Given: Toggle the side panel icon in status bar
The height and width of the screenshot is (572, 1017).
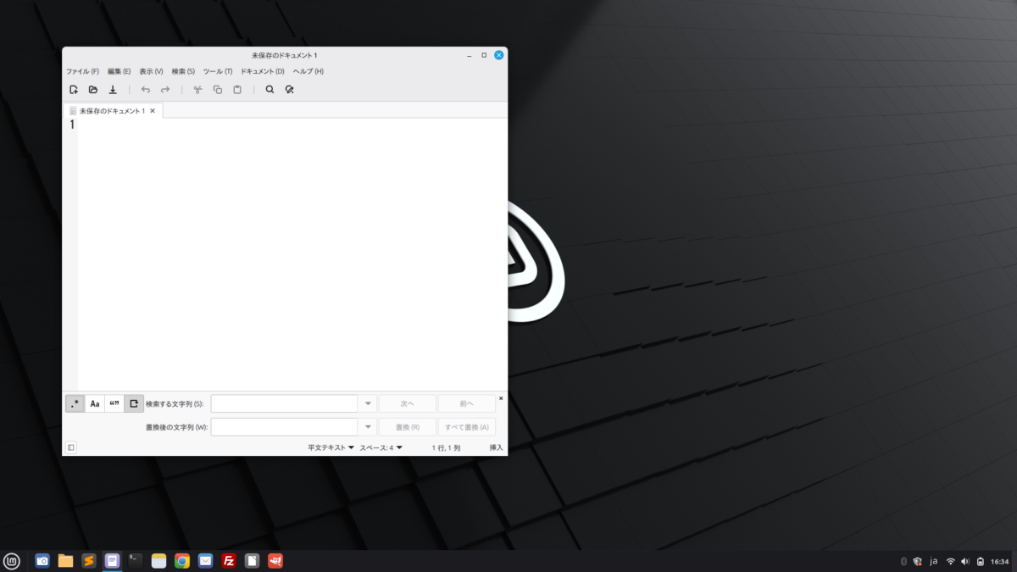Looking at the screenshot, I should click(71, 447).
